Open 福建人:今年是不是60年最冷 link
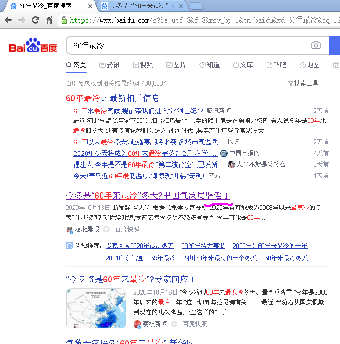This screenshot has width=340, height=344. 149,165
